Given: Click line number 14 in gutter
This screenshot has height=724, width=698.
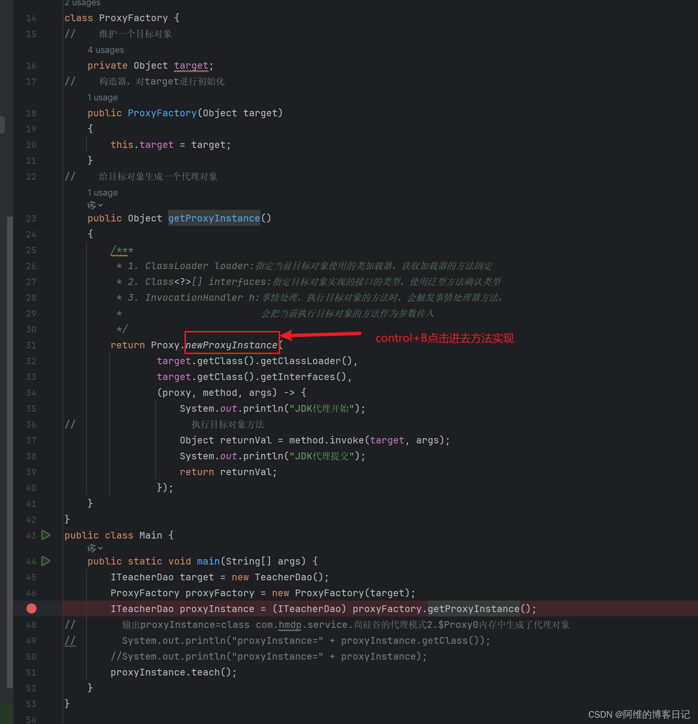Looking at the screenshot, I should (x=31, y=18).
